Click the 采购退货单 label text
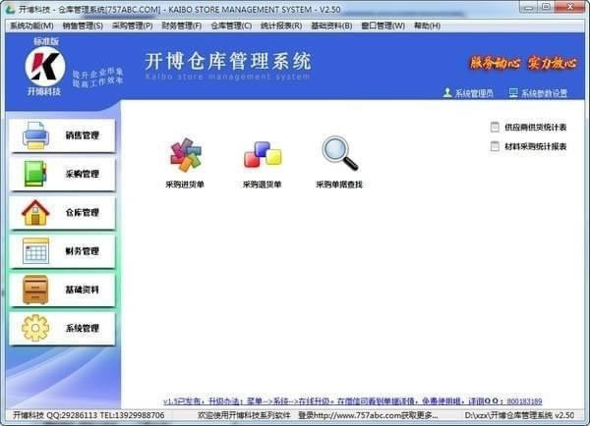The image size is (590, 426). pyautogui.click(x=262, y=185)
